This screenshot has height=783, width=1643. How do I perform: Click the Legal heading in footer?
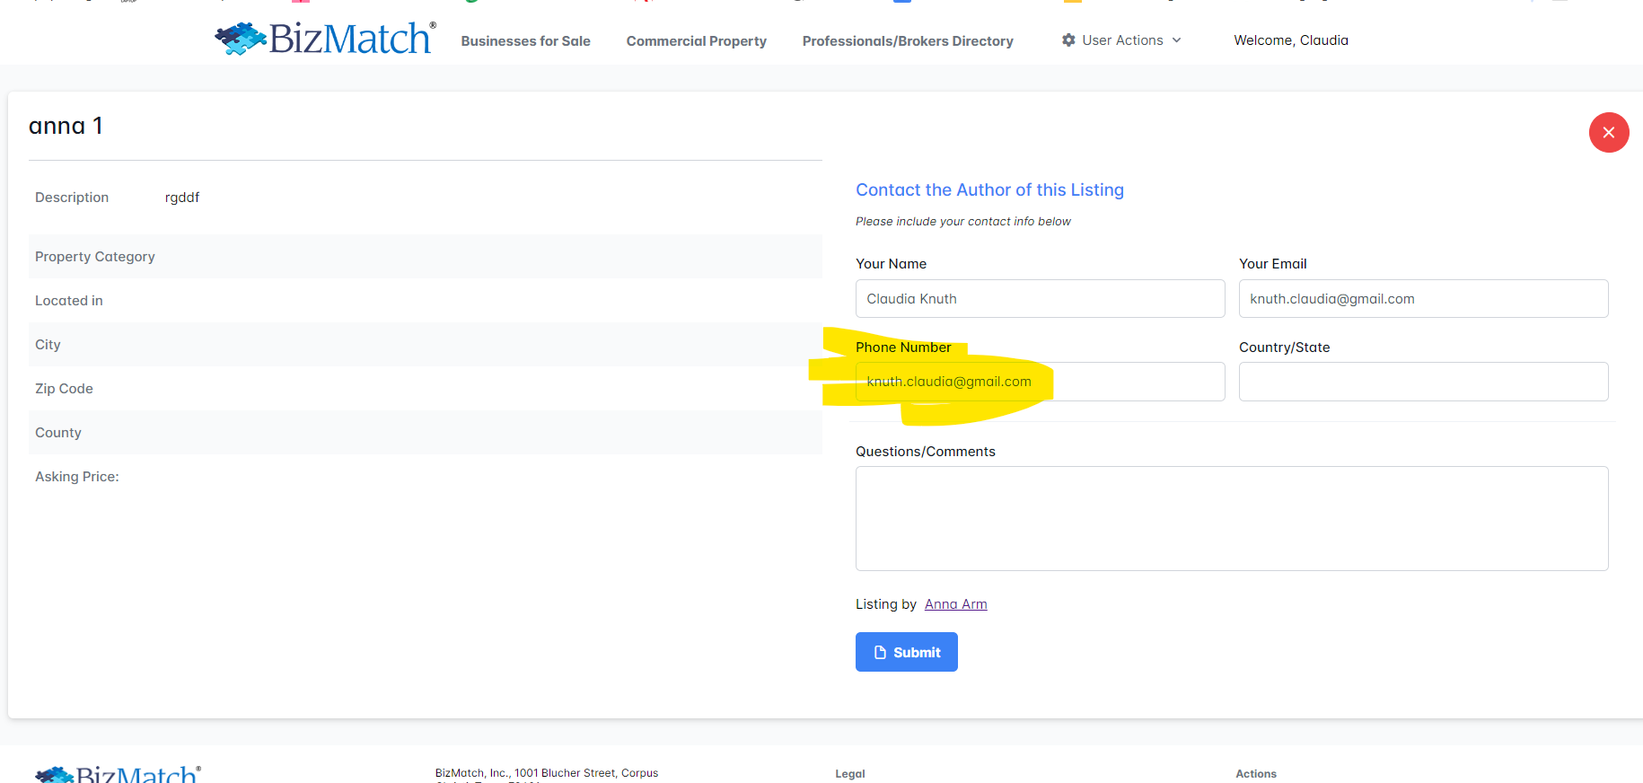[849, 773]
